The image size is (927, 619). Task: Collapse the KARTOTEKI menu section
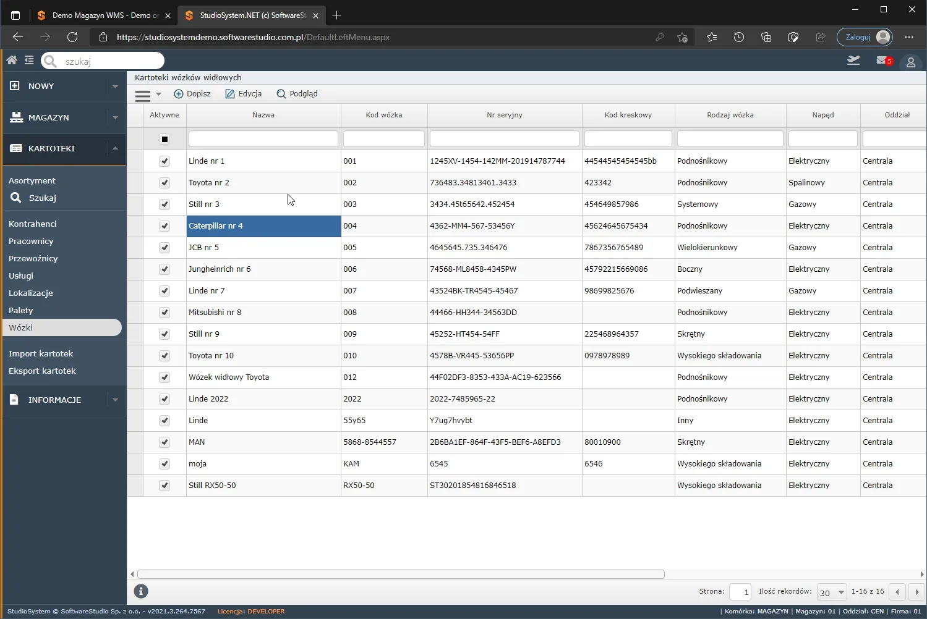point(115,148)
